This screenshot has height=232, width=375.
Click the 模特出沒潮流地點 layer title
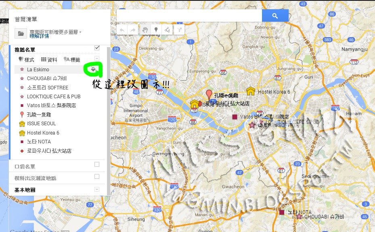coord(36,178)
